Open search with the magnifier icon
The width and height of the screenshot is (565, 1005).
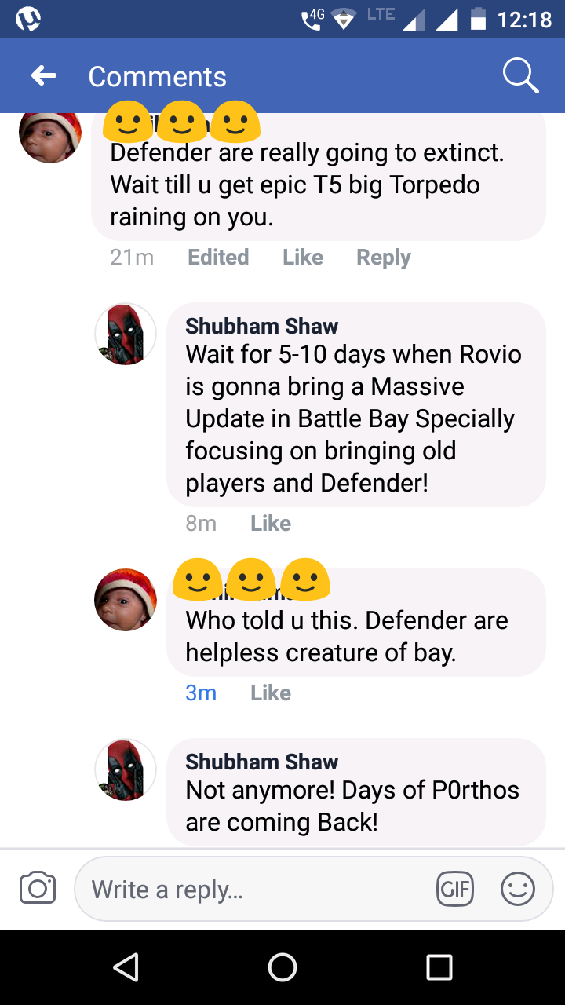[x=520, y=76]
